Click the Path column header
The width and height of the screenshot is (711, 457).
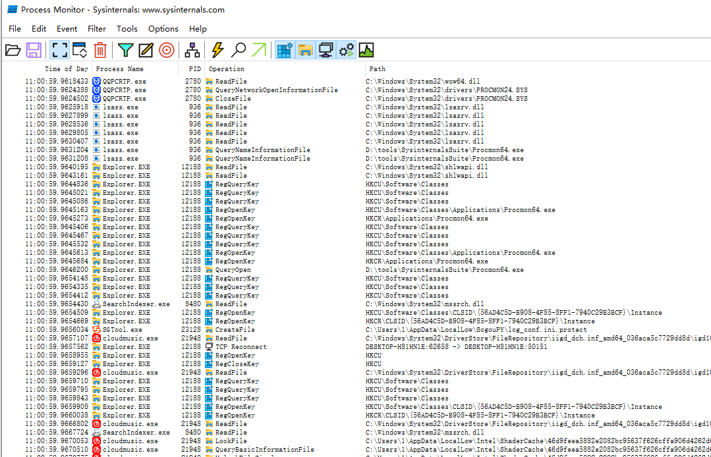pyautogui.click(x=538, y=69)
